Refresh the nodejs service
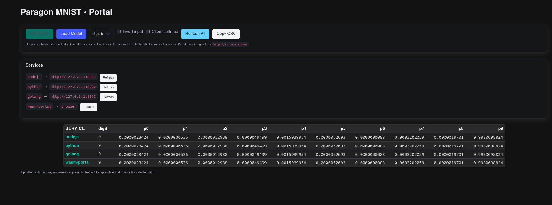The width and height of the screenshot is (552, 205). tap(108, 78)
